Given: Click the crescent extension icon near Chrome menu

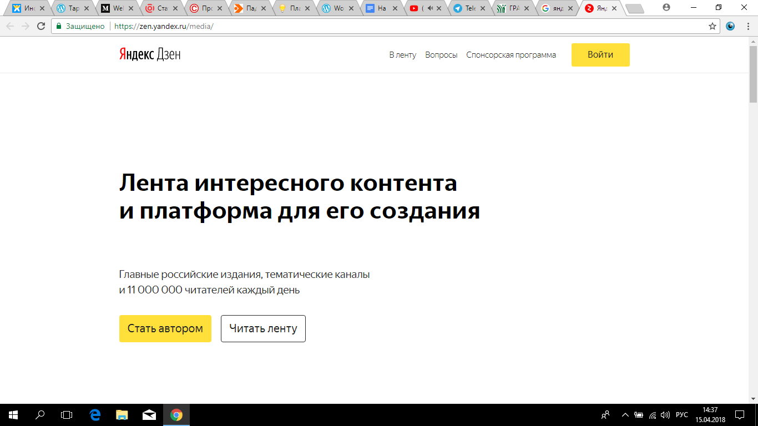Looking at the screenshot, I should click(x=730, y=26).
